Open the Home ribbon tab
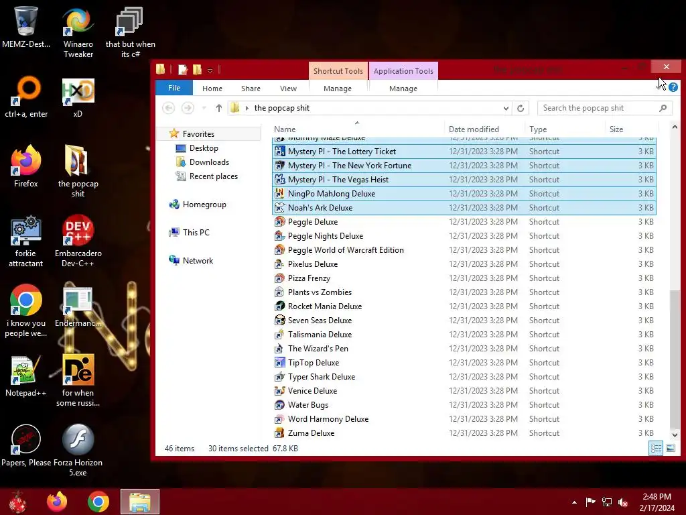This screenshot has height=515, width=686. click(212, 89)
